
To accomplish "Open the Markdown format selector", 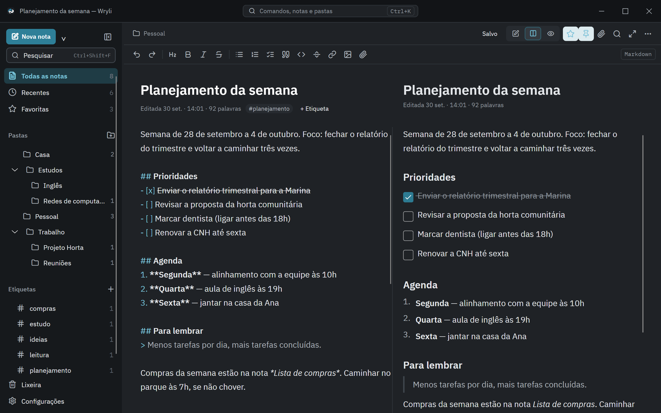I will (638, 54).
